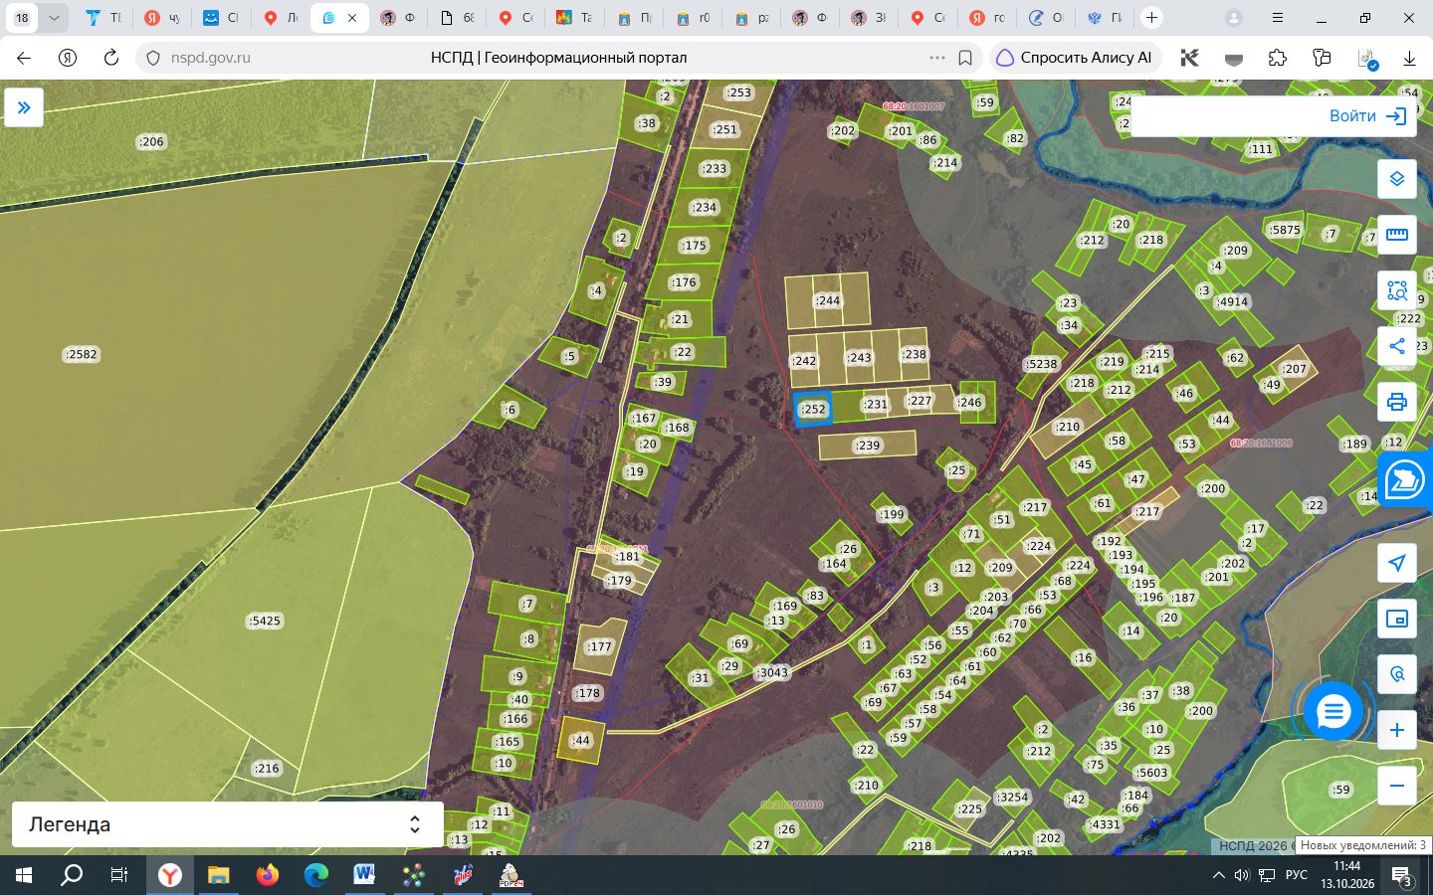Viewport: 1433px width, 895px height.
Task: Print the map with printer icon
Action: pyautogui.click(x=1397, y=402)
